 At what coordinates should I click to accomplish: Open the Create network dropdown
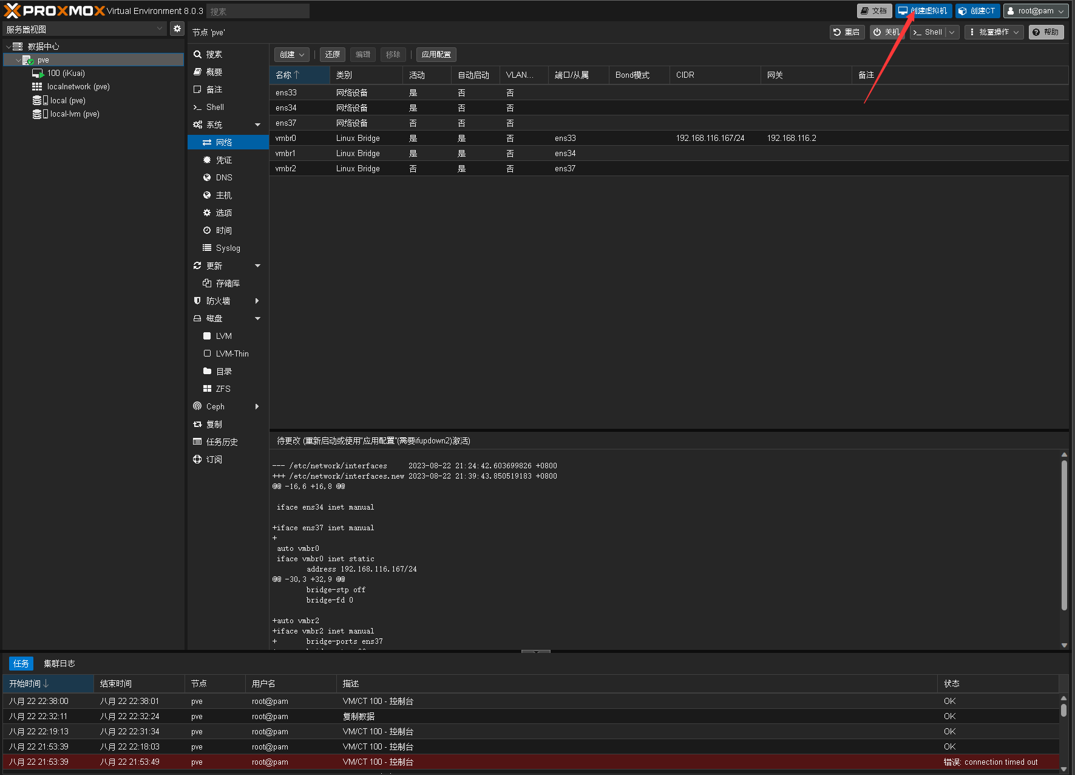[292, 55]
